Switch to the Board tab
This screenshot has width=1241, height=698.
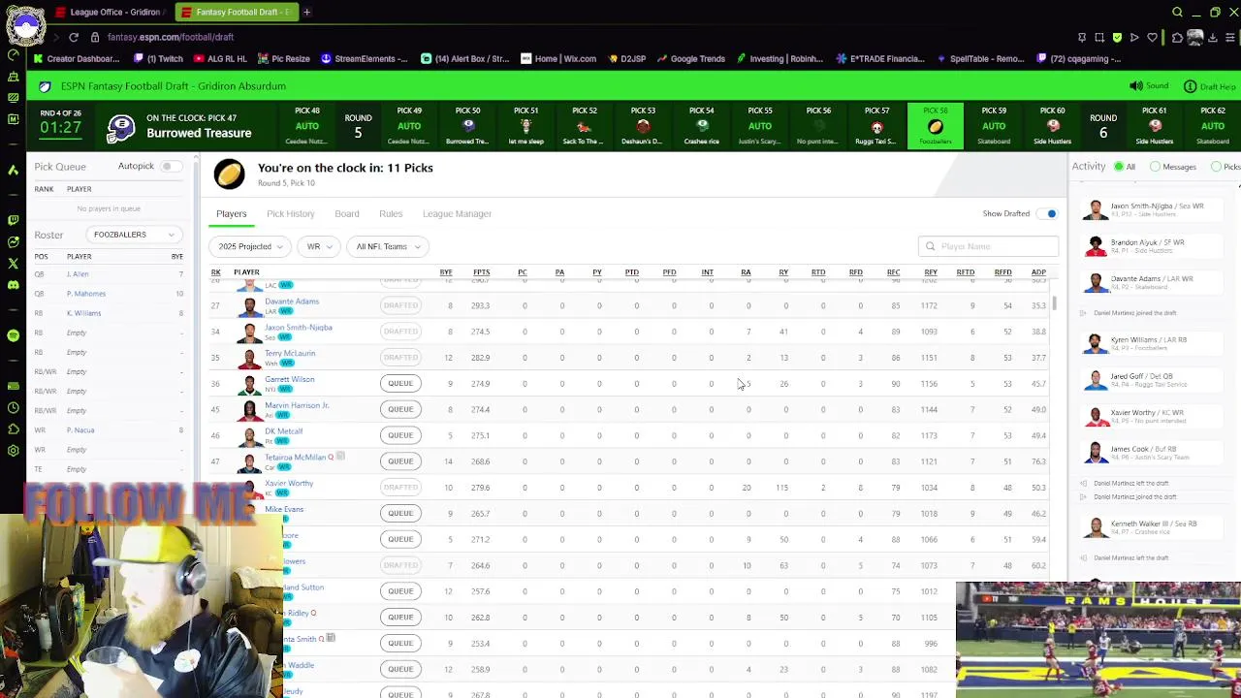point(347,213)
